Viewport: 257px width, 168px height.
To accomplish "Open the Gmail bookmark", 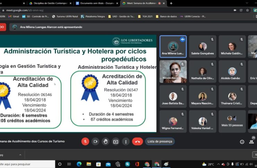I will click(x=14, y=17).
